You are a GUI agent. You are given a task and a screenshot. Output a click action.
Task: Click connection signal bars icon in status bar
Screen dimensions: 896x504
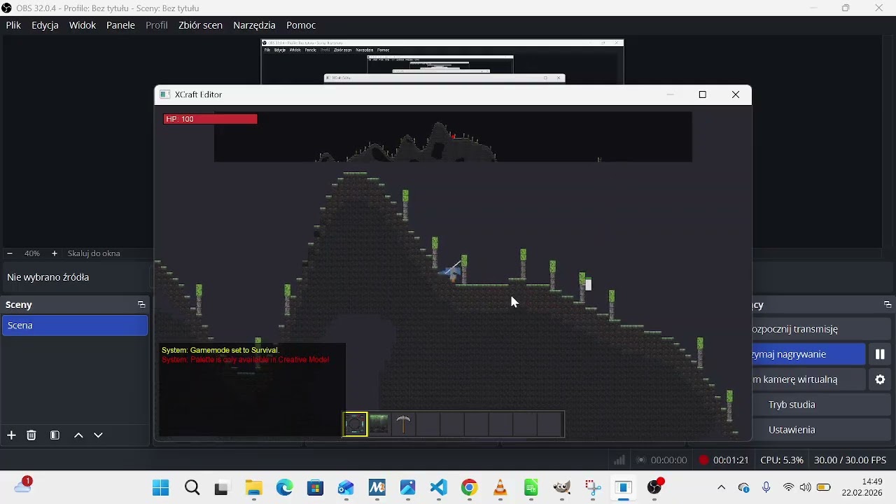[x=619, y=460]
